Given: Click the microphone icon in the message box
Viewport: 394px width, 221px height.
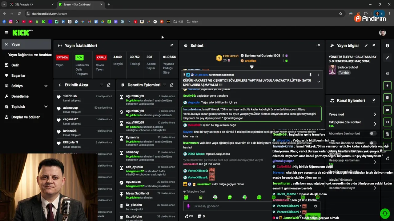Looking at the screenshot, I should [188, 206].
